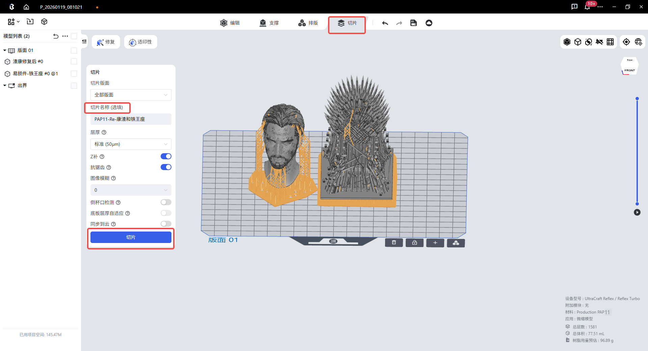Collapse the left side panel
The image size is (648, 351).
[x=84, y=41]
